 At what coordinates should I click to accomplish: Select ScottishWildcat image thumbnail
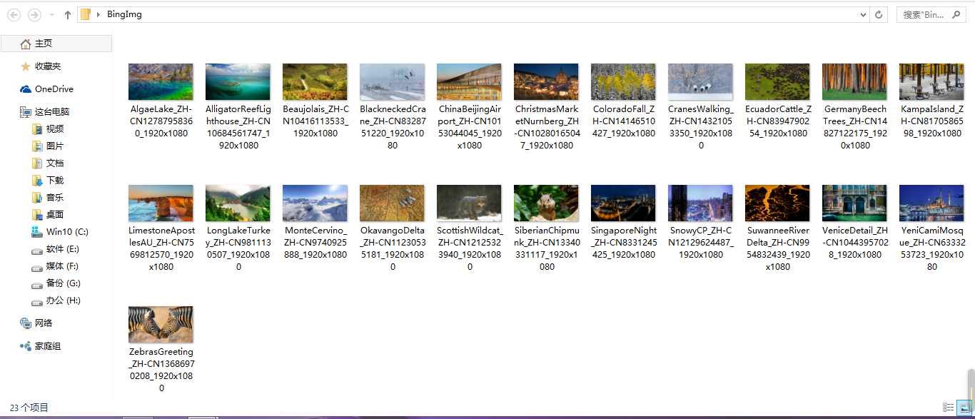click(469, 203)
